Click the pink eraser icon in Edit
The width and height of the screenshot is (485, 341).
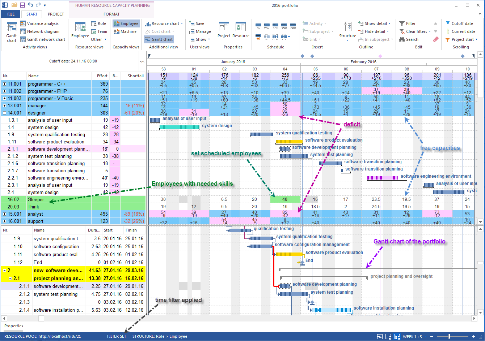coord(435,39)
